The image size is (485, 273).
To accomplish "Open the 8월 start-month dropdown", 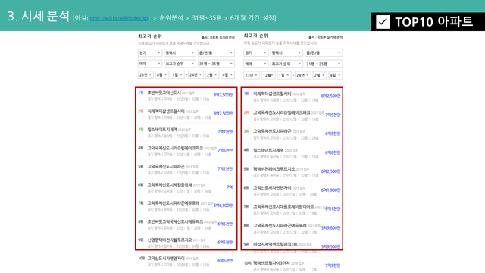I will (x=161, y=74).
